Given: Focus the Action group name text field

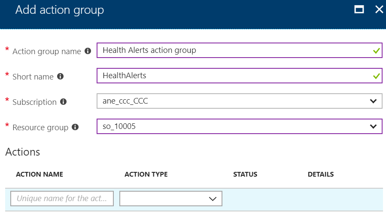Looking at the screenshot, I should [x=239, y=50].
